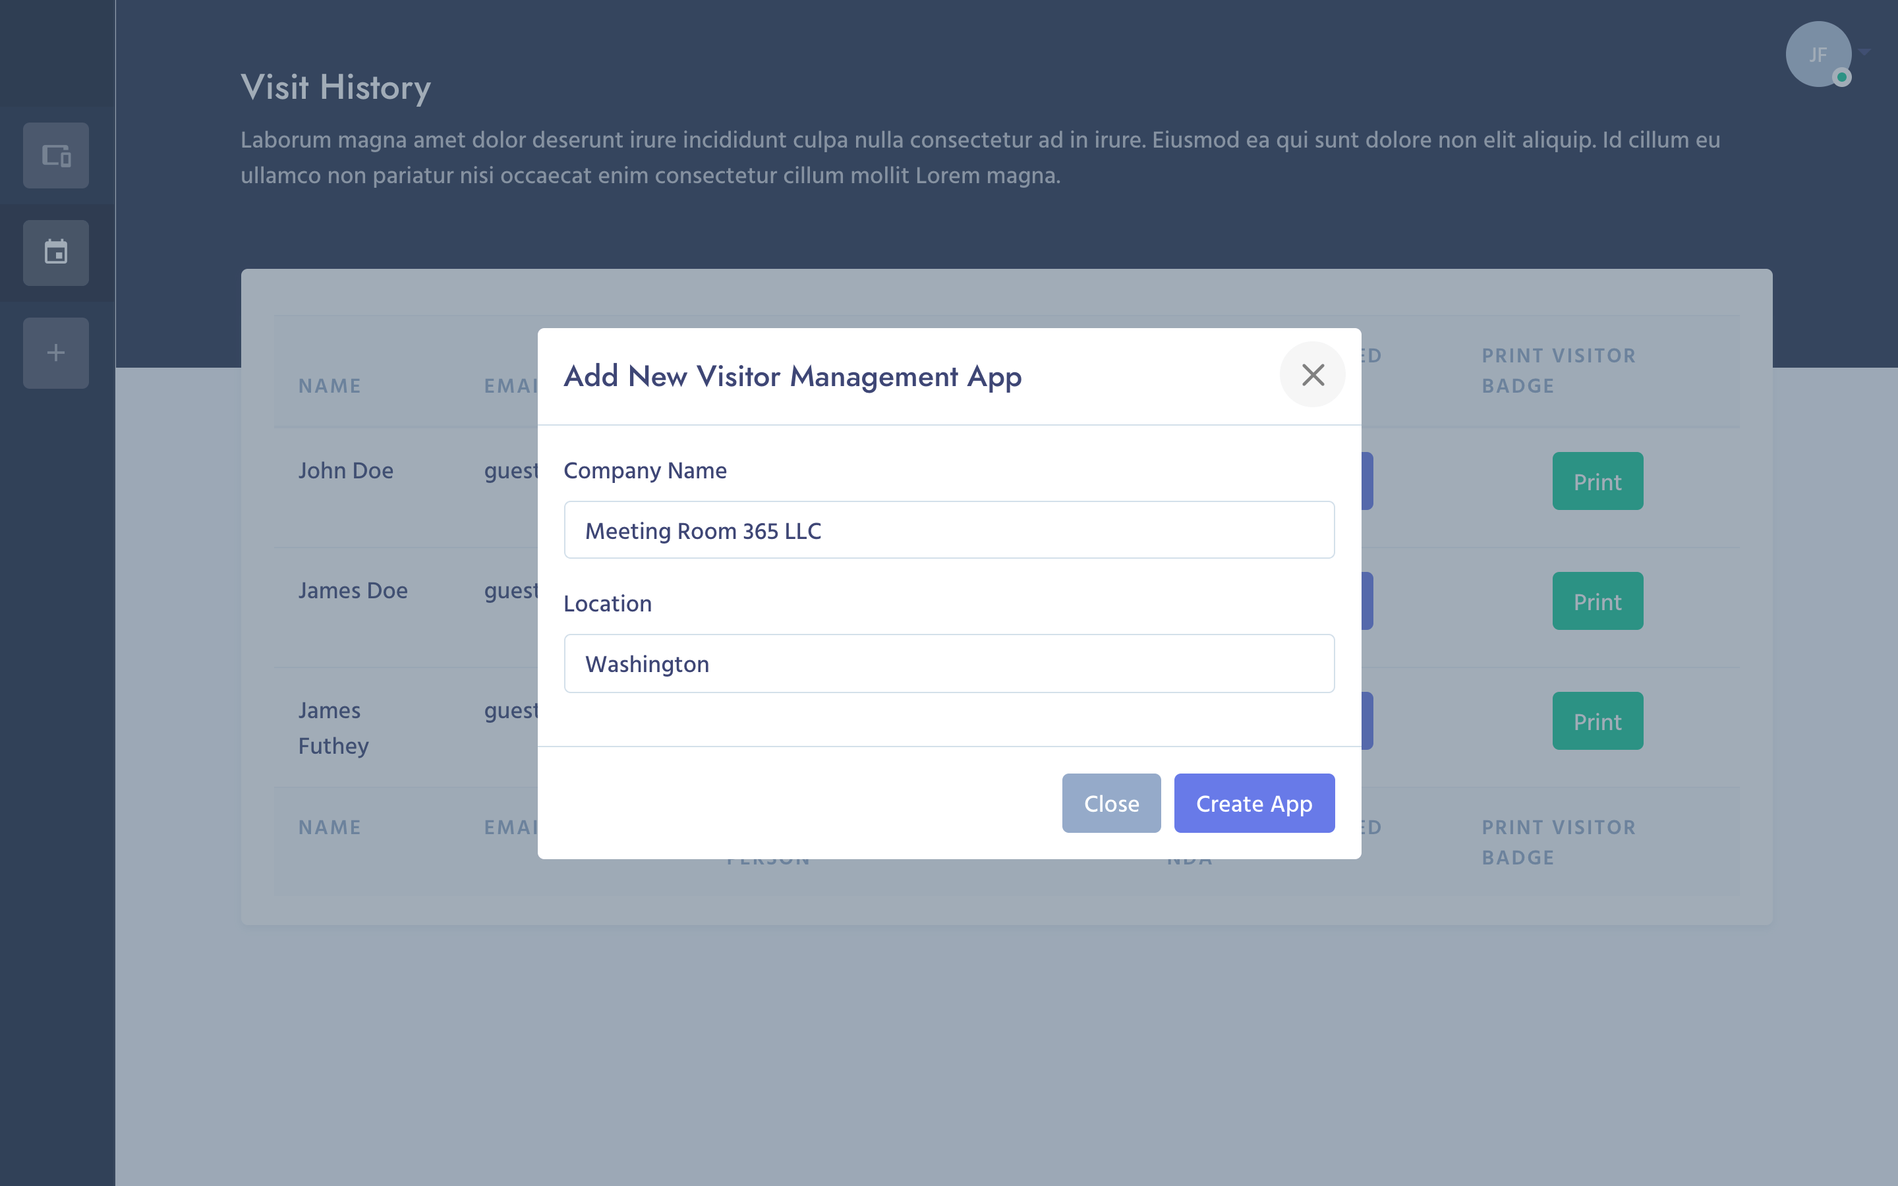The height and width of the screenshot is (1186, 1898).
Task: Open the JF user avatar
Action: [x=1818, y=54]
